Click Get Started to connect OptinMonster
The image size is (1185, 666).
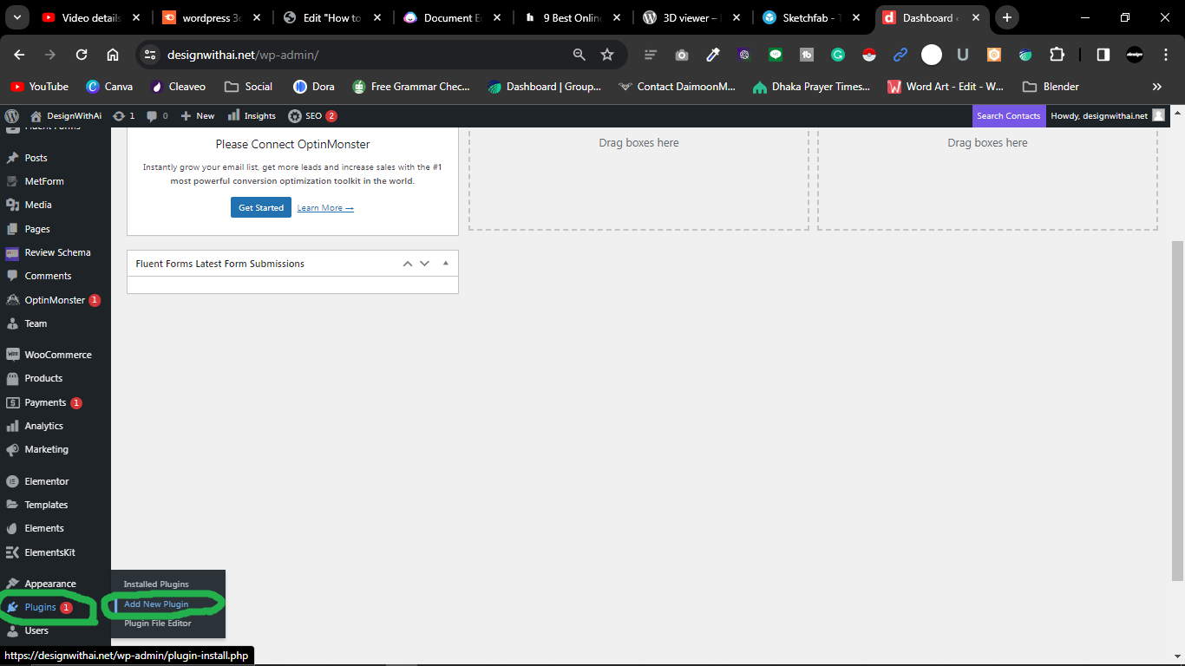pyautogui.click(x=260, y=207)
